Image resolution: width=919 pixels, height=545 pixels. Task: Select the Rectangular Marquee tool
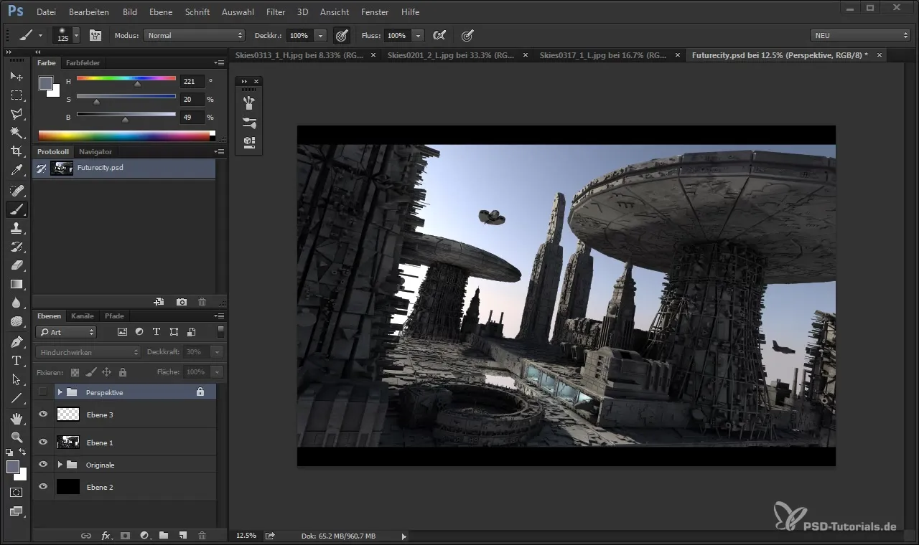click(17, 95)
